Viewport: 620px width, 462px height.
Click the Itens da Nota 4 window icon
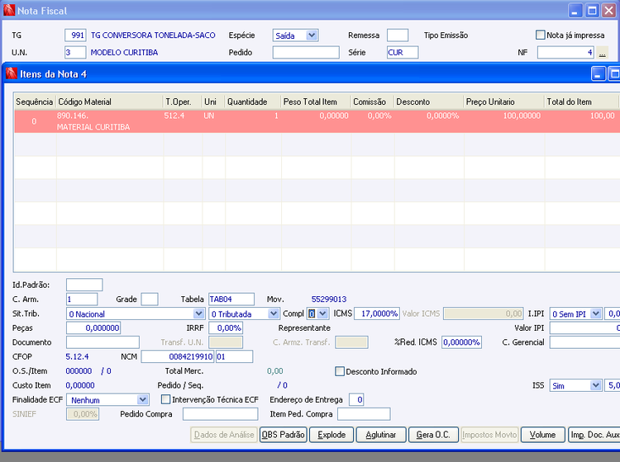click(x=10, y=73)
